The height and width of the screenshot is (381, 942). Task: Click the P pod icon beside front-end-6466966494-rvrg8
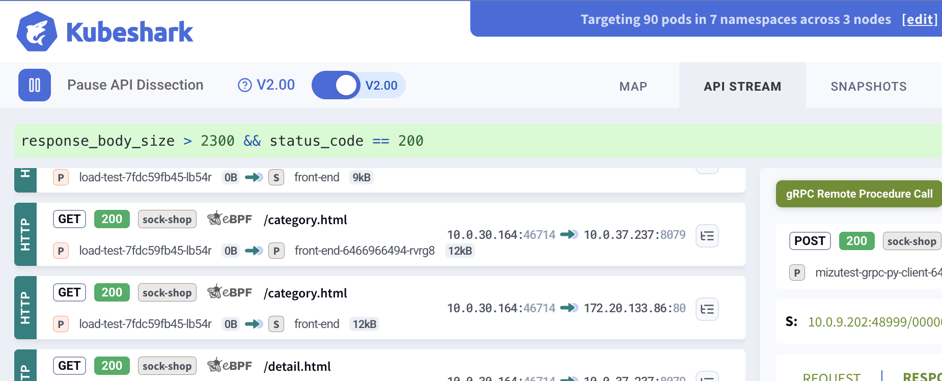[276, 251]
